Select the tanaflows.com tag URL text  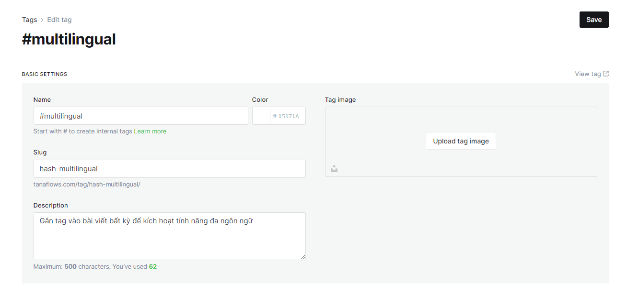tap(87, 184)
